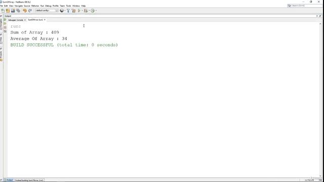The width and height of the screenshot is (324, 182).
Task: Click the 'BUILD SUCCESSFUL' output line
Action: (x=64, y=45)
